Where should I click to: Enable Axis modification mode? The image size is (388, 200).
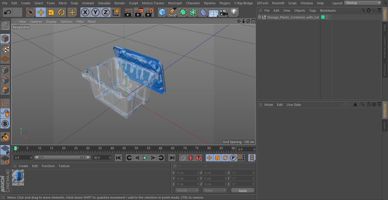click(x=5, y=103)
